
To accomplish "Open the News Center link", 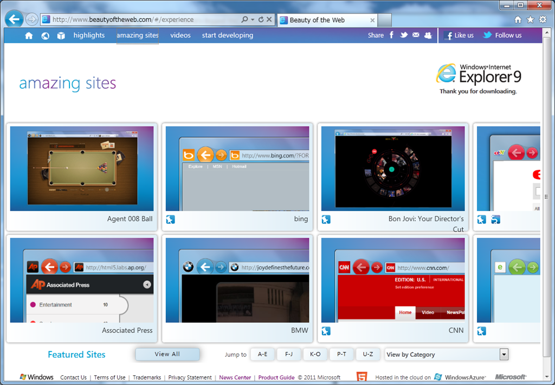I will coord(235,377).
